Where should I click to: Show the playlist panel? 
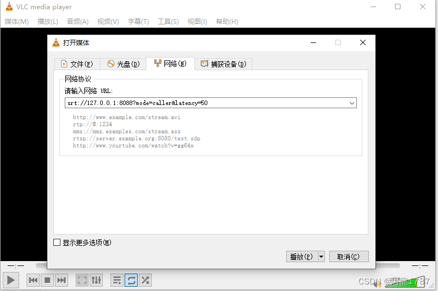coord(117,280)
